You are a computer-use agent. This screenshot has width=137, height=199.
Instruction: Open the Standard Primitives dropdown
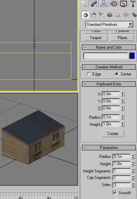(x=109, y=24)
